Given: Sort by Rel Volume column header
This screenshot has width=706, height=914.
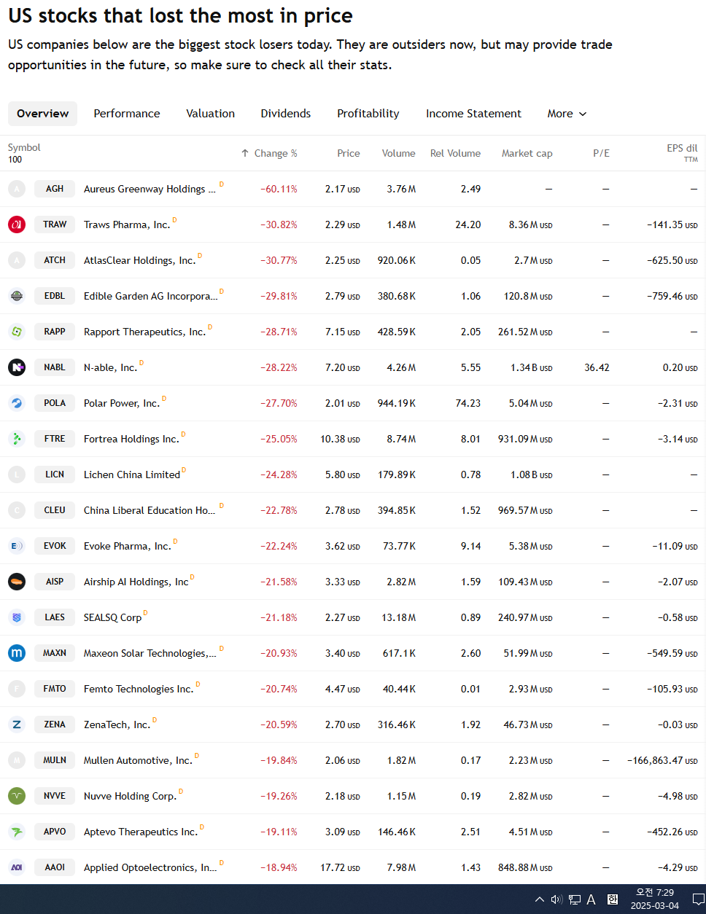Looking at the screenshot, I should (455, 153).
